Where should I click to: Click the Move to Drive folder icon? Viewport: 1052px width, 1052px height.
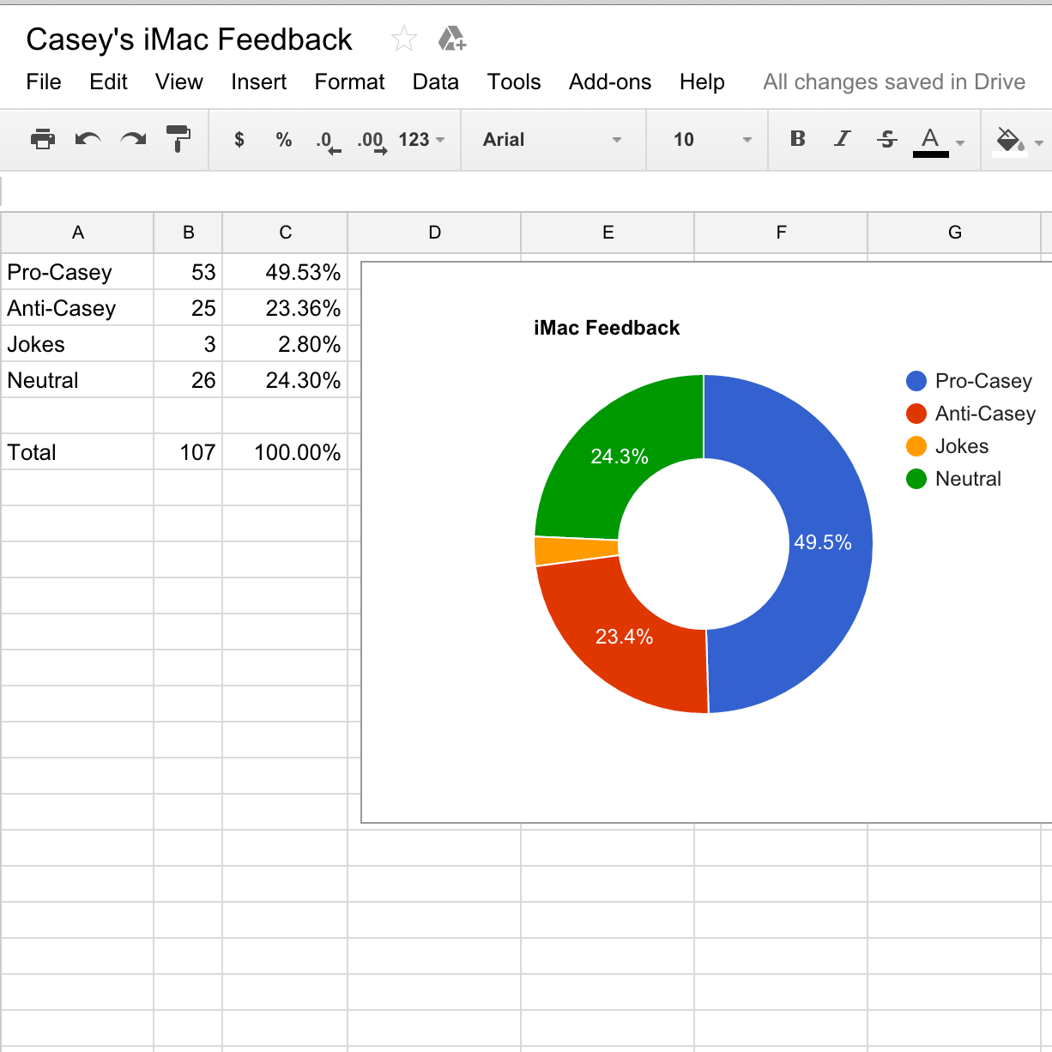coord(451,39)
